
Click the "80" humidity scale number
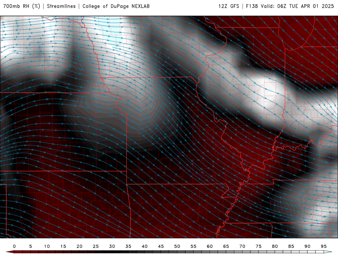tap(275, 246)
